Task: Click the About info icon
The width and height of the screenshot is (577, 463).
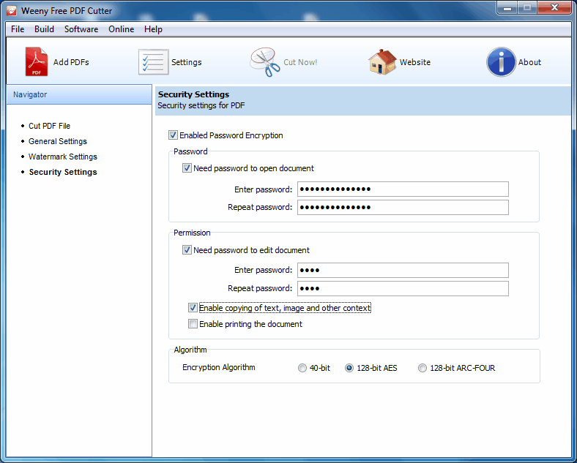Action: (501, 61)
